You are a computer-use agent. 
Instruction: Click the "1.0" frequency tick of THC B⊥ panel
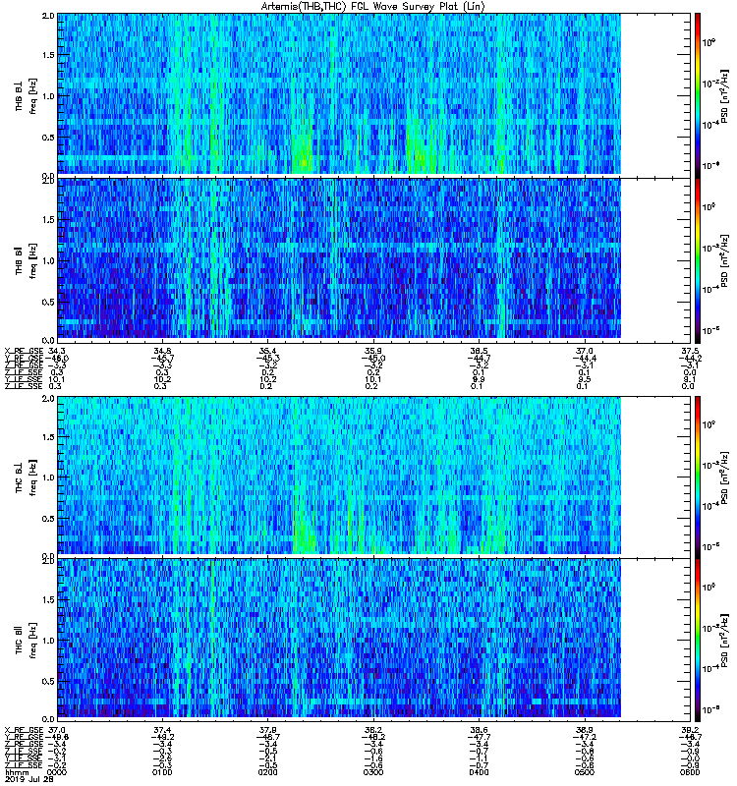coord(48,477)
